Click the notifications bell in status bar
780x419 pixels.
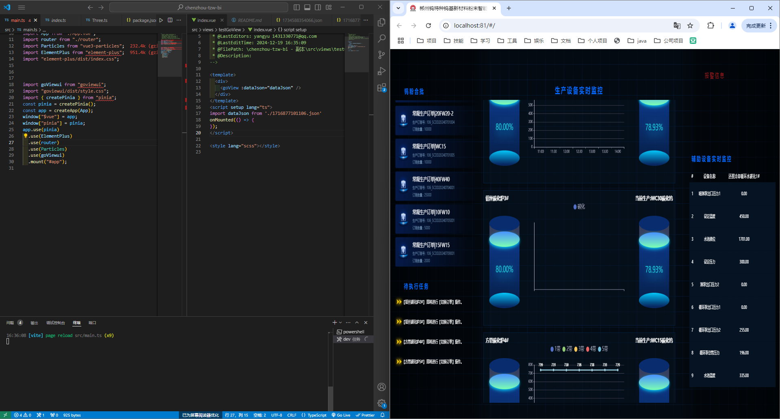pyautogui.click(x=382, y=415)
